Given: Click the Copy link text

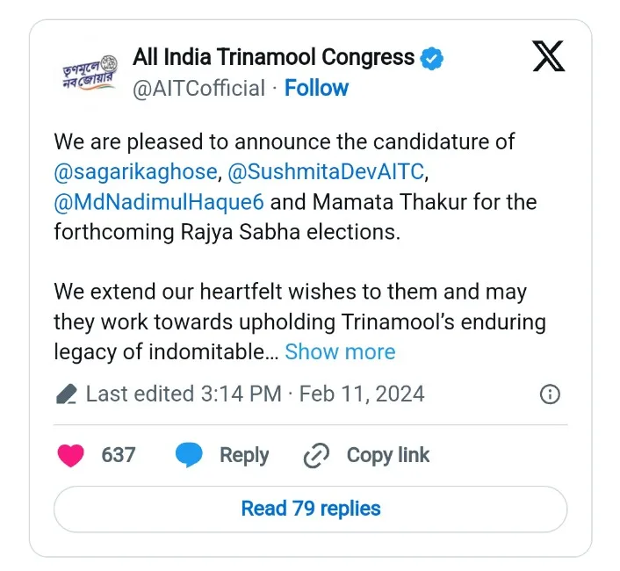Looking at the screenshot, I should click(x=388, y=455).
